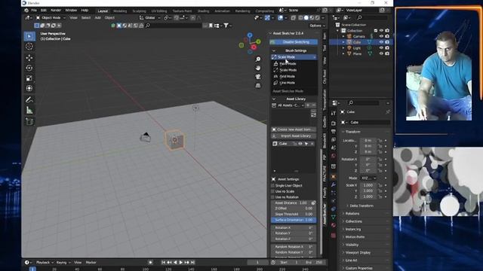The height and width of the screenshot is (271, 483).
Task: Choose Paint Mode from brush list
Action: [288, 64]
